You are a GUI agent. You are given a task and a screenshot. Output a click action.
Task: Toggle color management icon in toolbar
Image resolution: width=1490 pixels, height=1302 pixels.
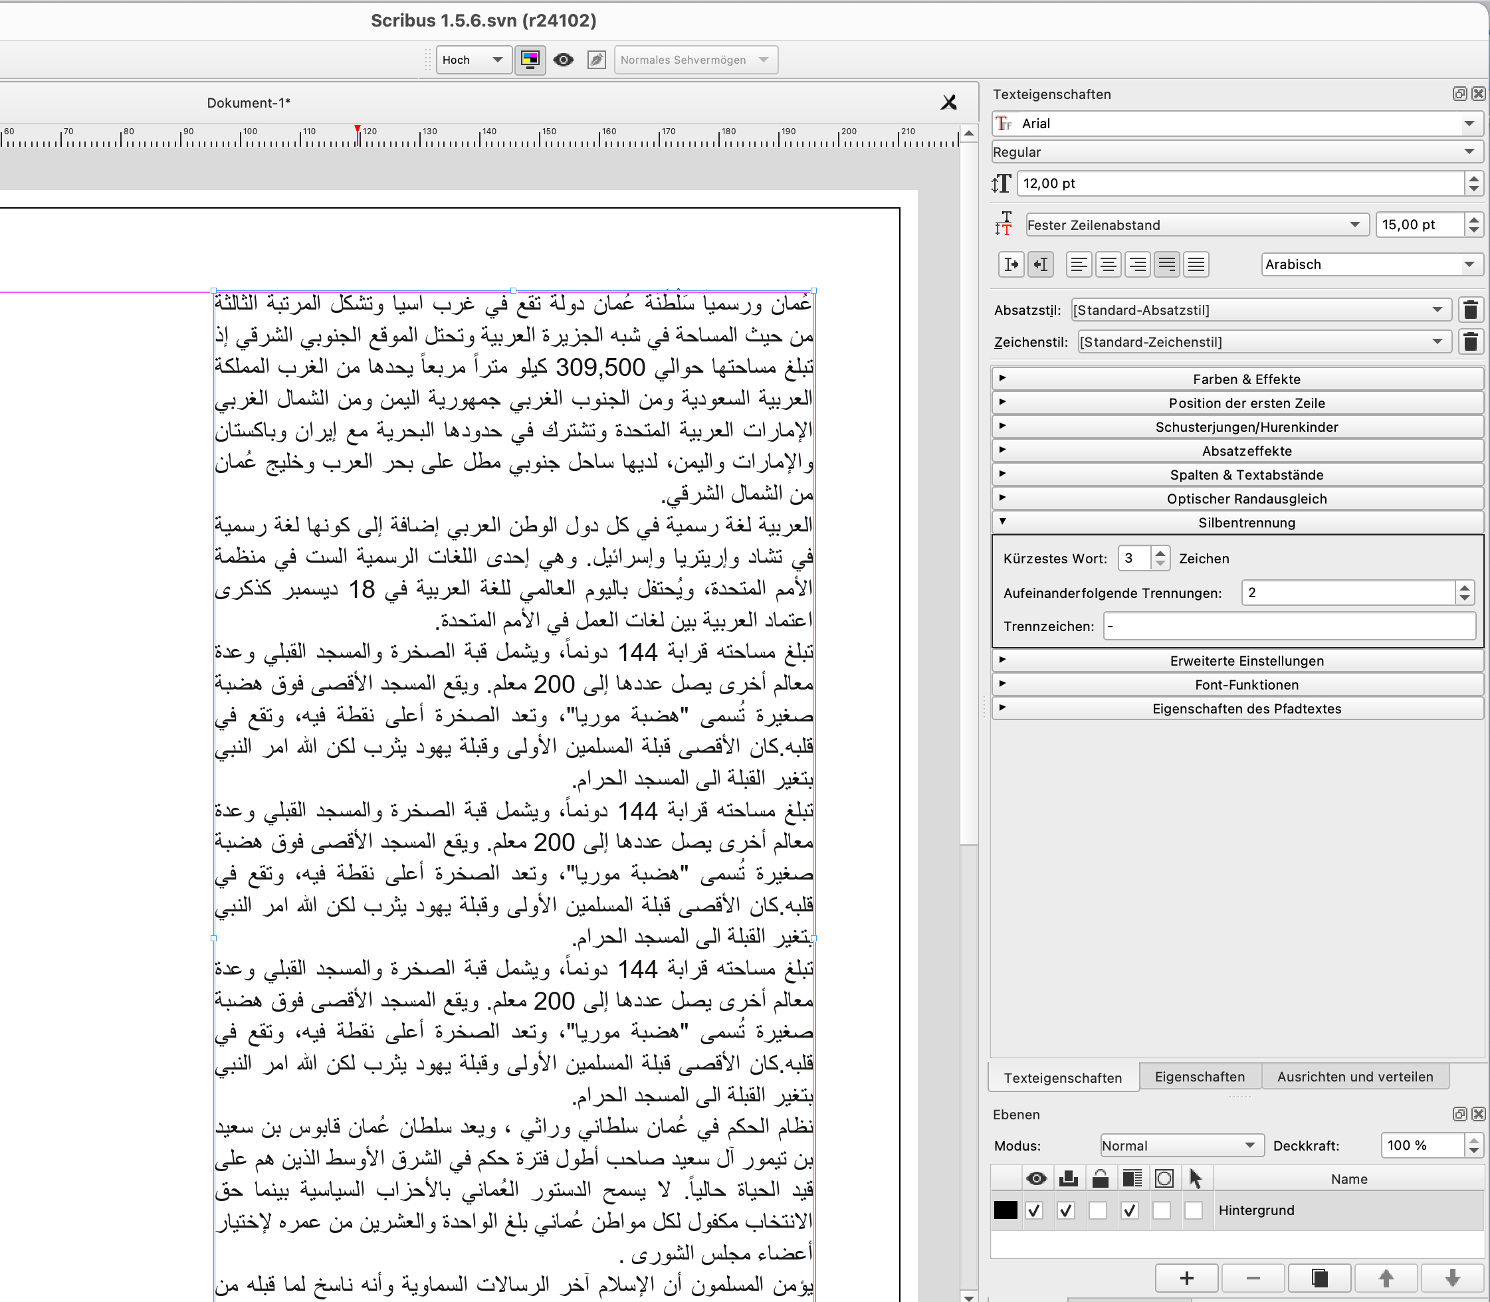(x=530, y=60)
